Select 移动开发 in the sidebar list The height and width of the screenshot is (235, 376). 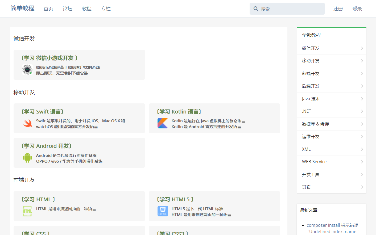(332, 61)
